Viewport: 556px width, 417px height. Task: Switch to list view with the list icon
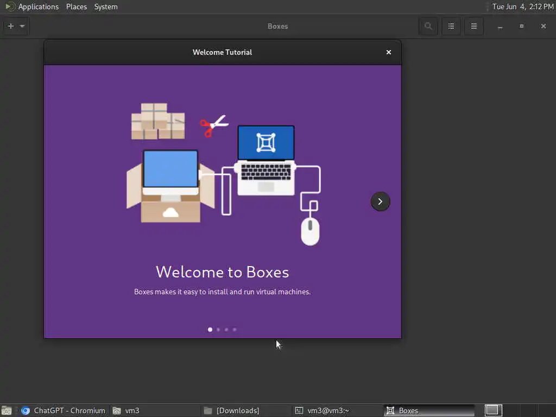[451, 26]
